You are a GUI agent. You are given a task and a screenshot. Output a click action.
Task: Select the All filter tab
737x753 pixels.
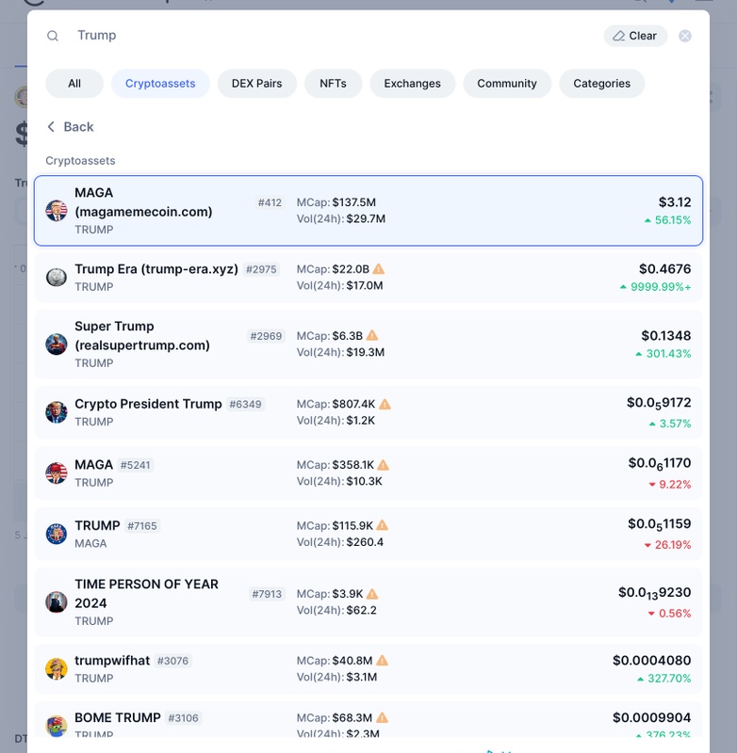click(x=74, y=84)
